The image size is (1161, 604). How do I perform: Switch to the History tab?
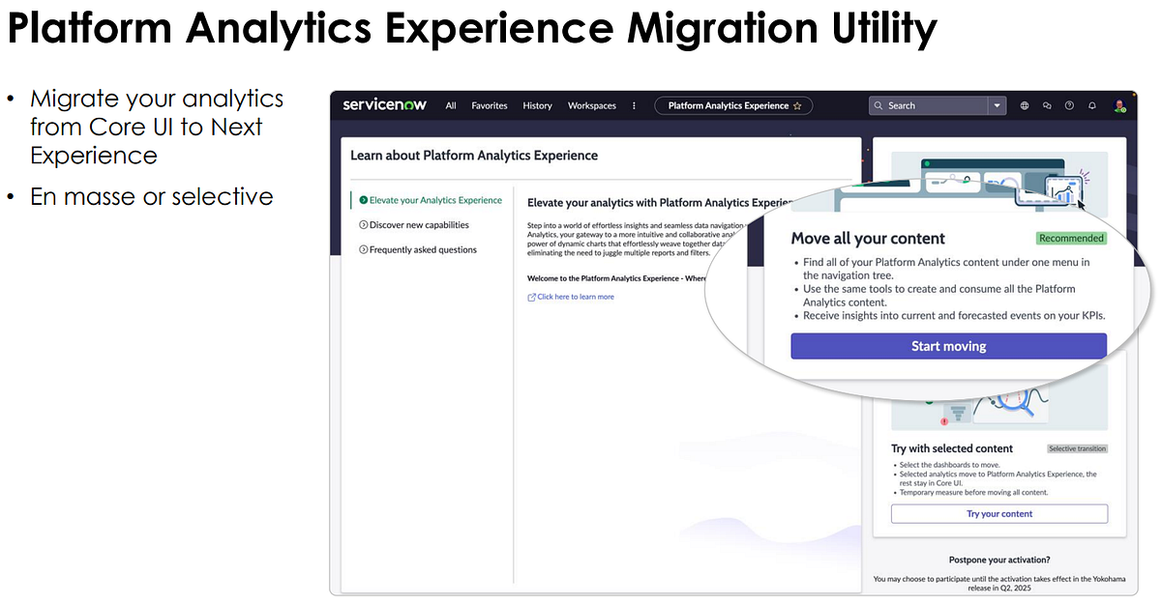pyautogui.click(x=537, y=105)
